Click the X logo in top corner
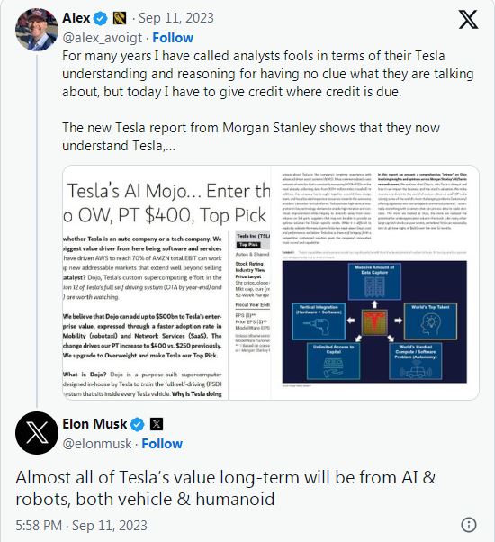 (x=468, y=20)
